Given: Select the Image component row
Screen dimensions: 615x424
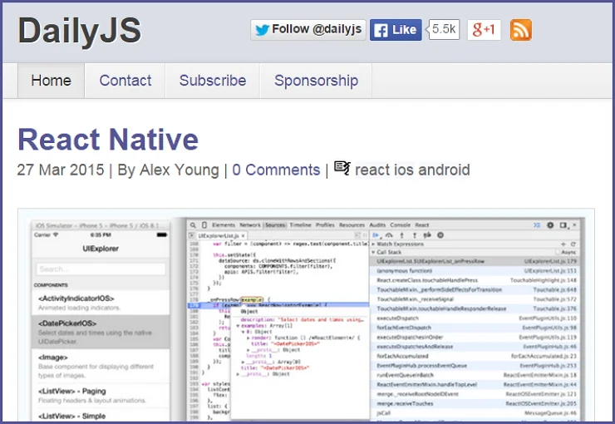Looking at the screenshot, I should pyautogui.click(x=101, y=366).
